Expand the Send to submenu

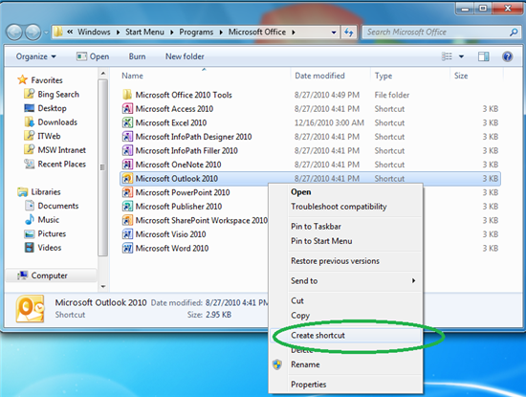coord(345,280)
